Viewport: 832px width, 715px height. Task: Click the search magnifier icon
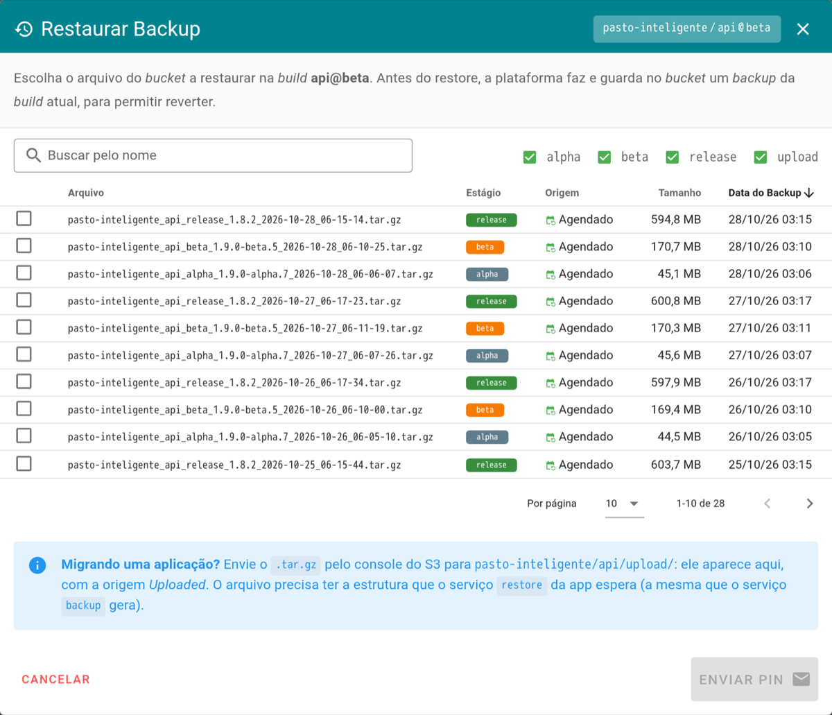[33, 155]
